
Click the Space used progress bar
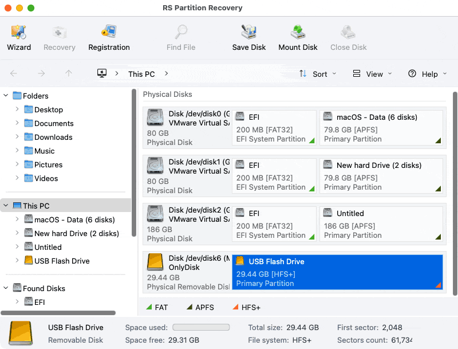(x=201, y=327)
